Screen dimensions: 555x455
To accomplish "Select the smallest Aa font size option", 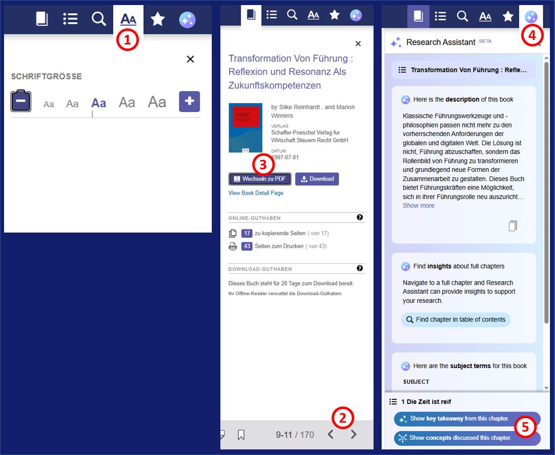I will point(49,104).
